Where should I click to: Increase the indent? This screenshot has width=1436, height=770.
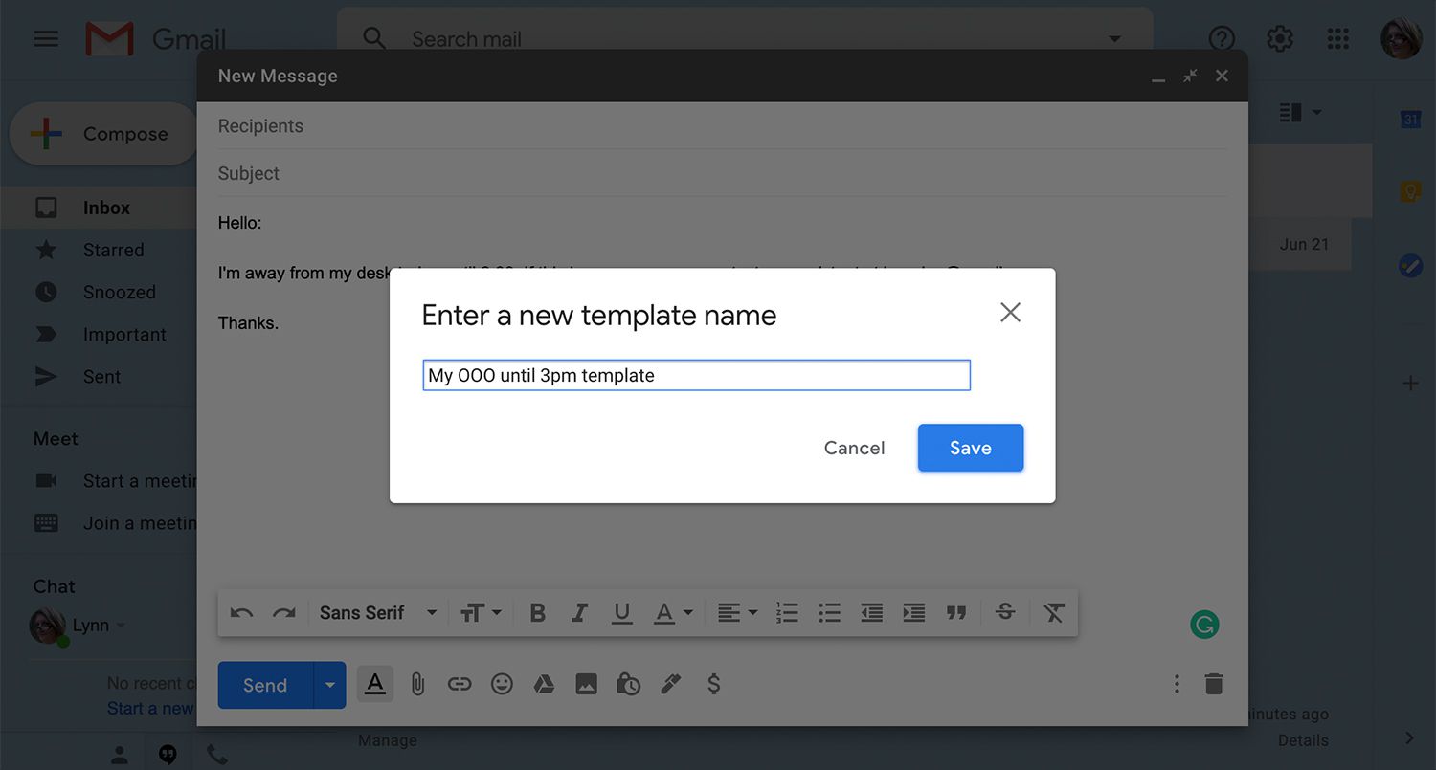[914, 613]
